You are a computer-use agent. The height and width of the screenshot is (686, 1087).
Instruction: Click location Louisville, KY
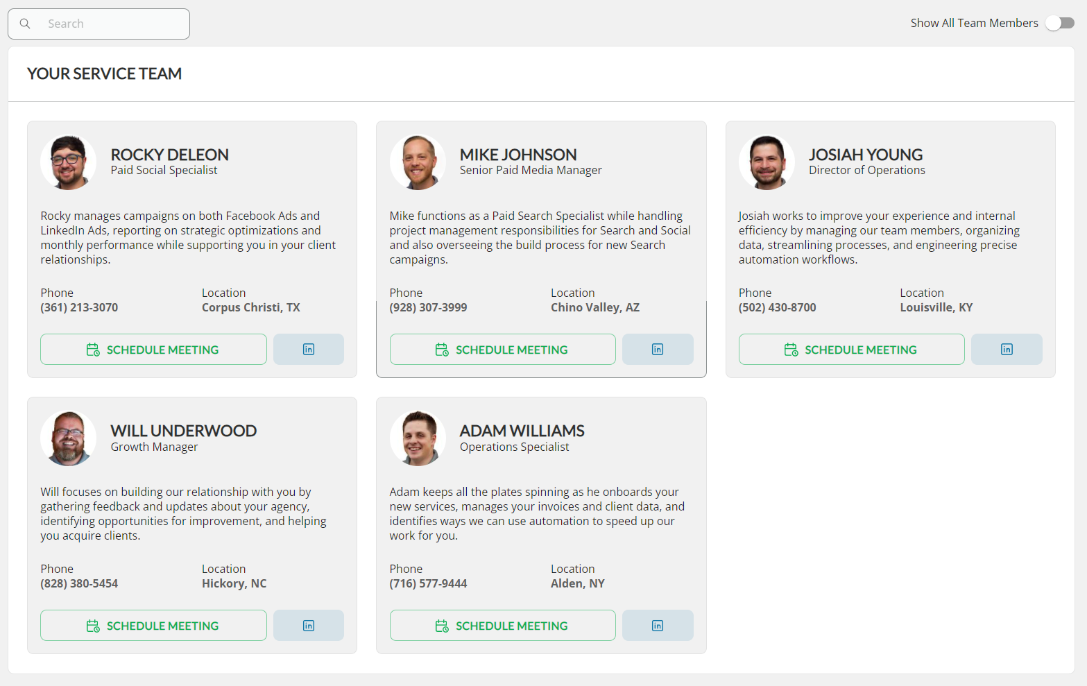point(936,307)
